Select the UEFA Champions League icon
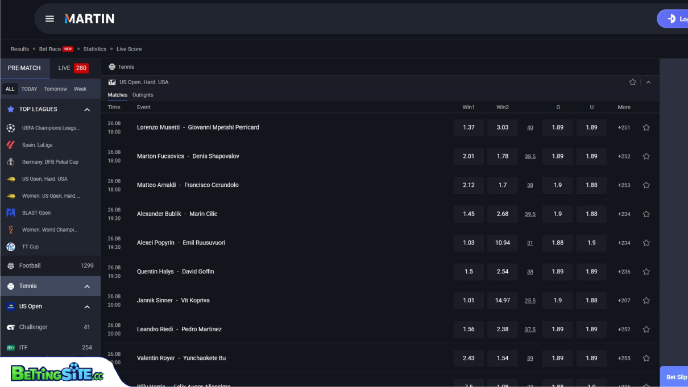Image resolution: width=688 pixels, height=387 pixels. click(x=11, y=128)
